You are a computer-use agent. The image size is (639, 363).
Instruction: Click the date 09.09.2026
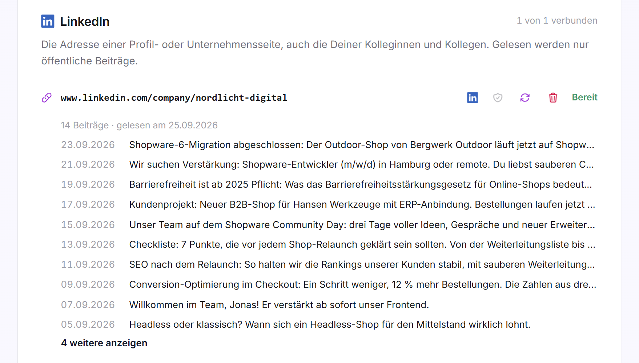coord(88,284)
